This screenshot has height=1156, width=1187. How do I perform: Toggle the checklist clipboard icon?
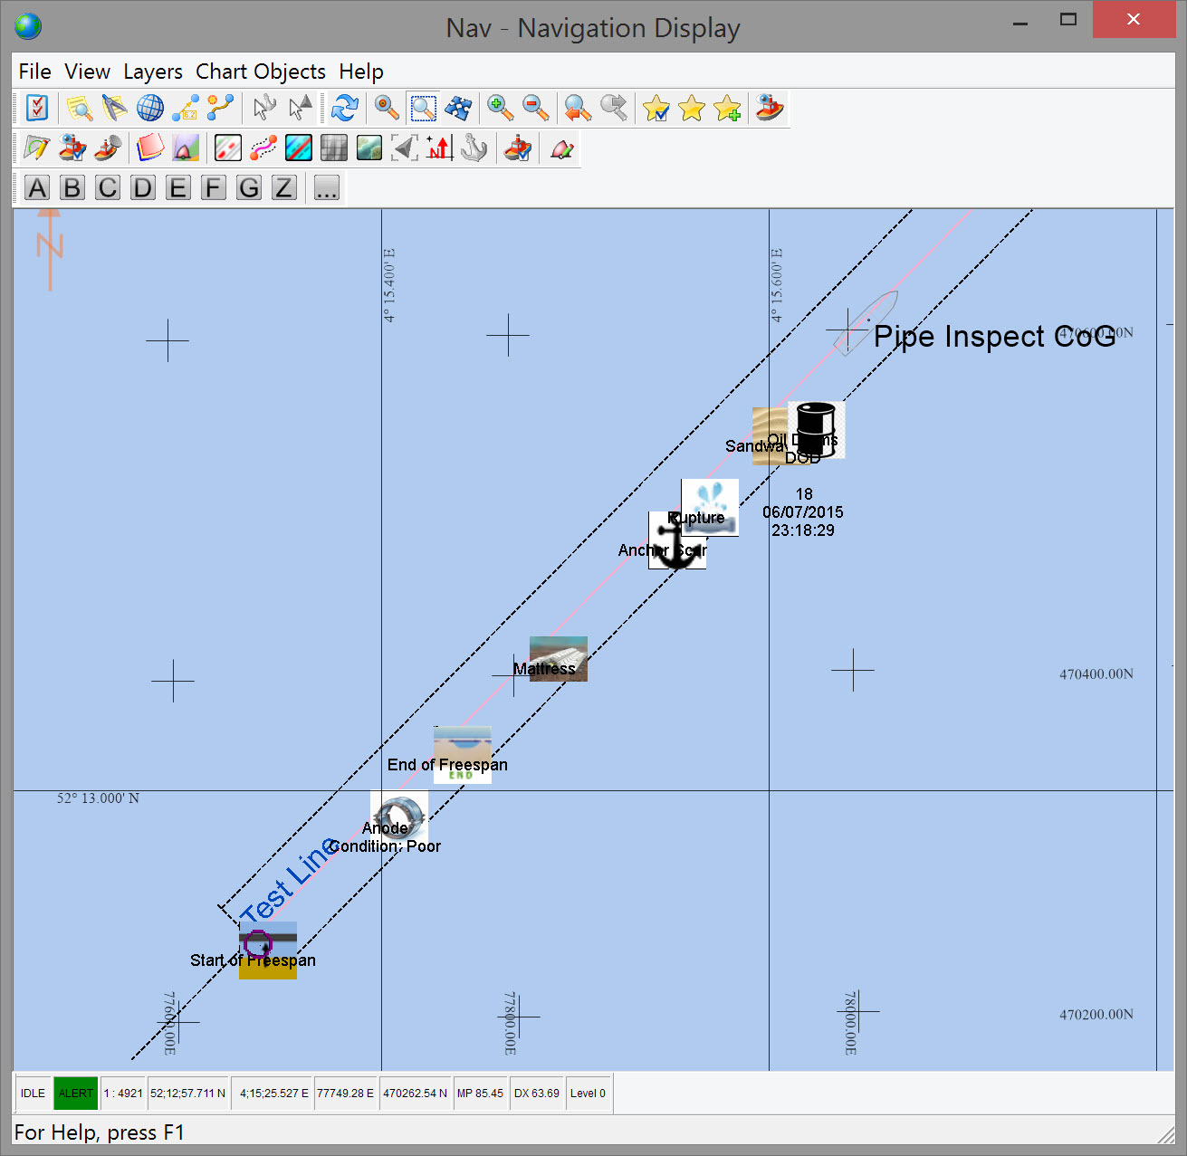(x=37, y=109)
